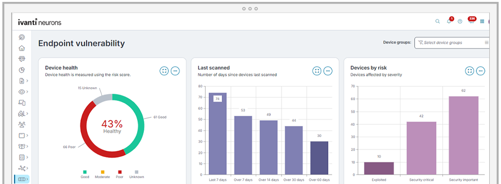This screenshot has height=184, width=501.
Task: Open the app launcher grid icon
Action: click(483, 21)
